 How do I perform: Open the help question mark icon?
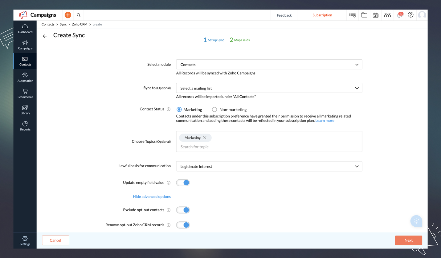click(x=410, y=15)
